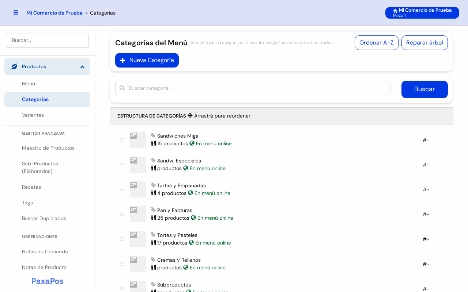Click the Nueva Categoría button
Image resolution: width=468 pixels, height=292 pixels.
(x=147, y=60)
